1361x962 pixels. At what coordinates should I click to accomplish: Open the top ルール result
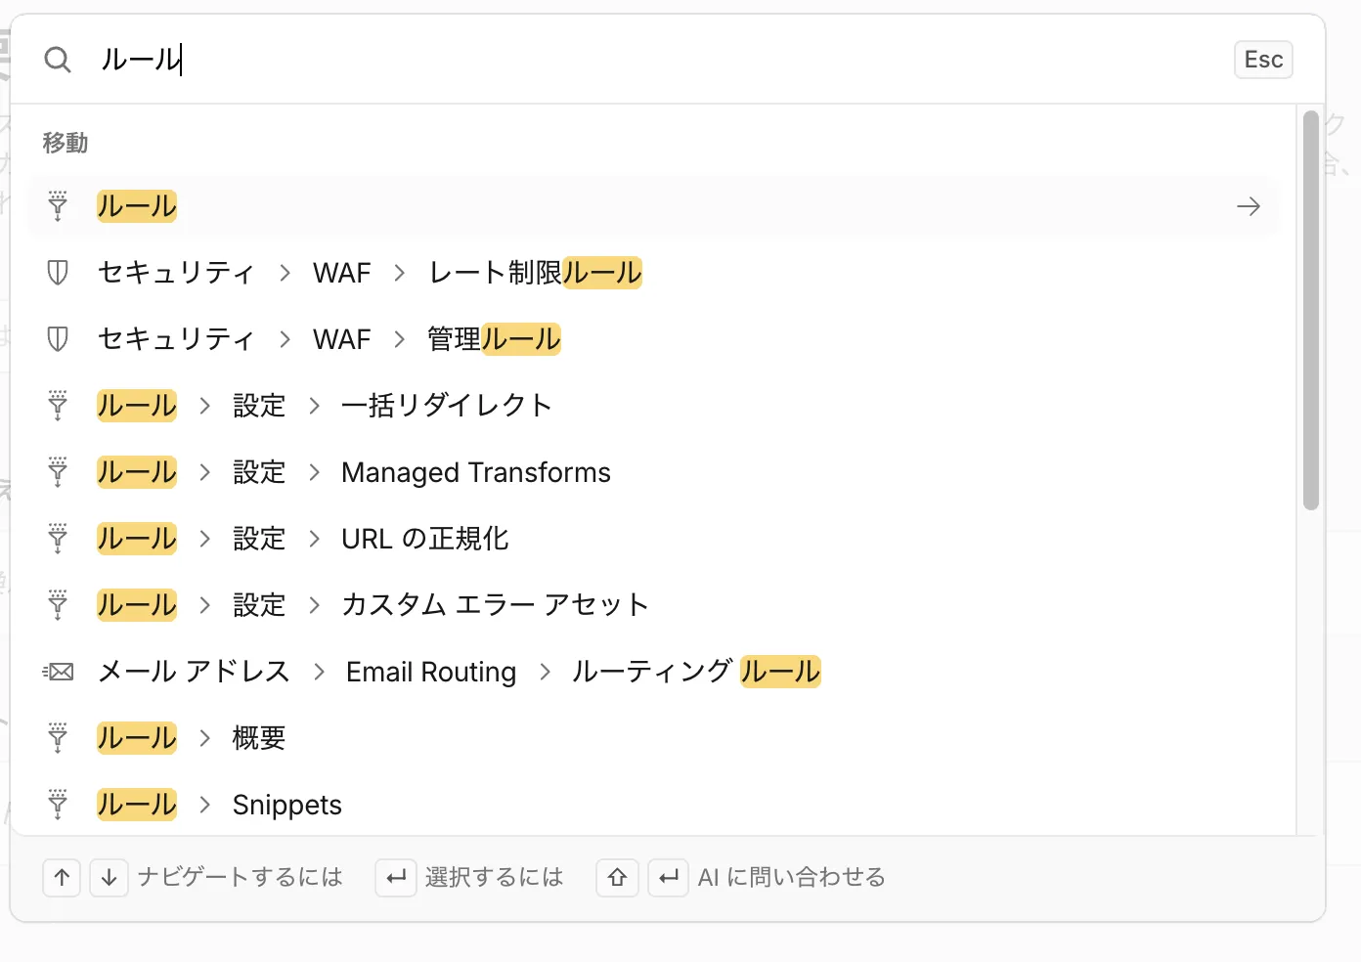click(x=653, y=206)
